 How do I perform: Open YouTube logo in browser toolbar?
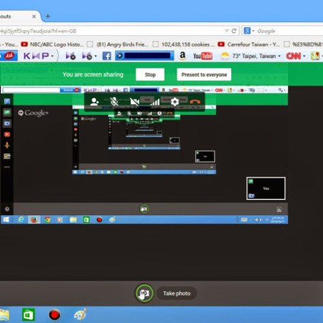(x=203, y=56)
